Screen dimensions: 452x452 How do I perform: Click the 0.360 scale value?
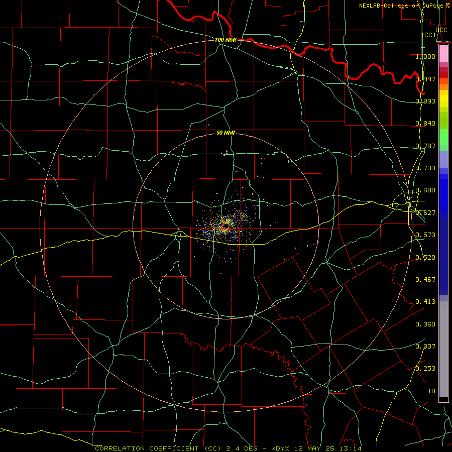click(425, 324)
